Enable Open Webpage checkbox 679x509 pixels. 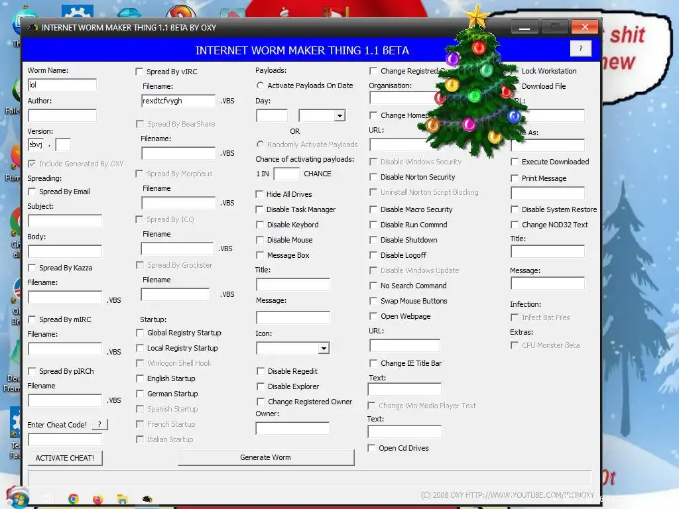[x=373, y=316]
